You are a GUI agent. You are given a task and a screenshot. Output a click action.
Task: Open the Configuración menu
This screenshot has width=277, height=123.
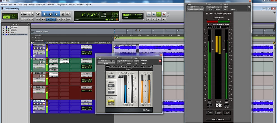(61, 4)
